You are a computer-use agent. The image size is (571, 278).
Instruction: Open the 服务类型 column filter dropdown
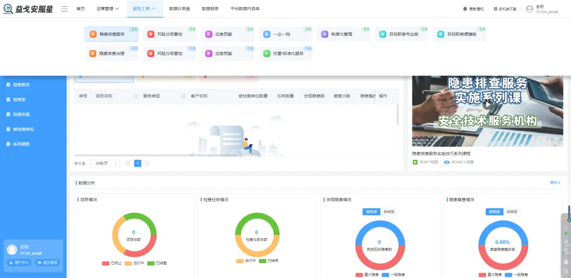click(x=183, y=97)
